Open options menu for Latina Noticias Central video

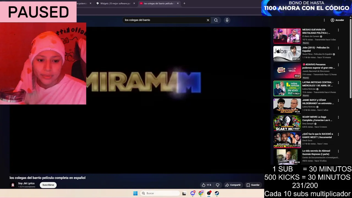(x=338, y=82)
